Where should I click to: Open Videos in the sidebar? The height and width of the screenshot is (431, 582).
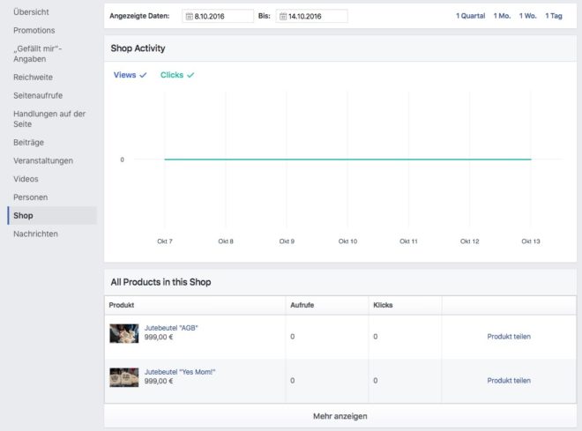click(x=26, y=179)
